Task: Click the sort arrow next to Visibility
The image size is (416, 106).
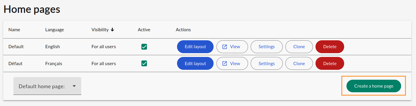Action: click(112, 30)
